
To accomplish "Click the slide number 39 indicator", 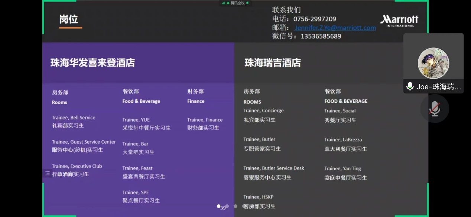I will tap(223, 208).
